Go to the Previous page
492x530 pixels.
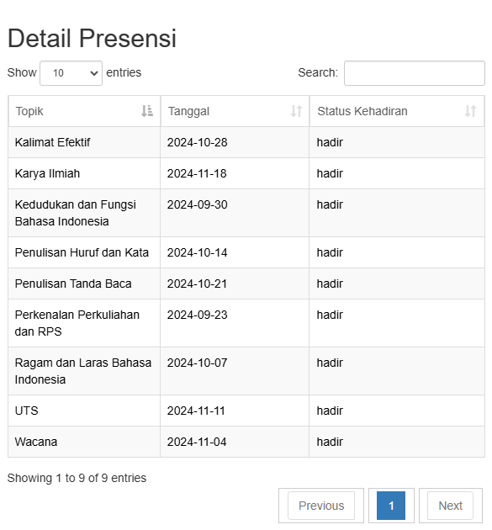321,506
